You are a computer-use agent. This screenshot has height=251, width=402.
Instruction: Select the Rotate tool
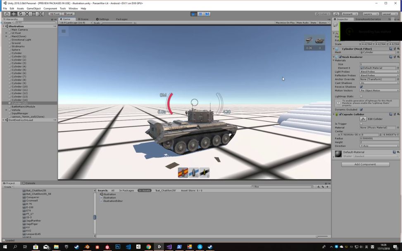20,14
